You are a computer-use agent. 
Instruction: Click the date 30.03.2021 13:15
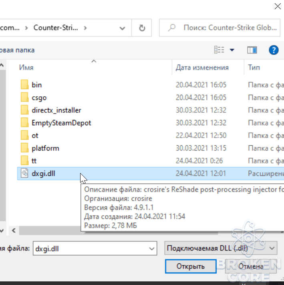click(201, 148)
